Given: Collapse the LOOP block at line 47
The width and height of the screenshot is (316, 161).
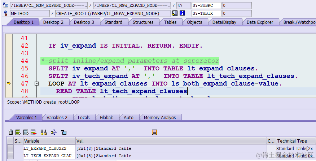Looking at the screenshot, I should tap(36, 83).
